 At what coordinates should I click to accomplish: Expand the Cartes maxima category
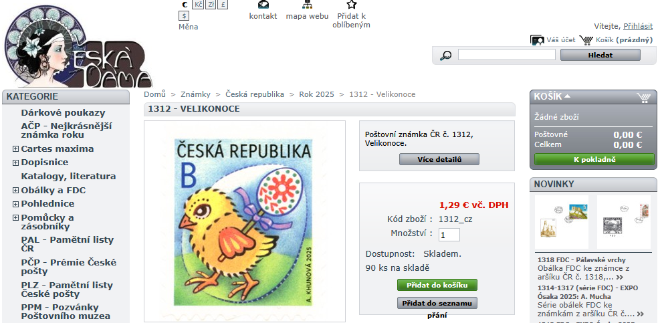(15, 148)
